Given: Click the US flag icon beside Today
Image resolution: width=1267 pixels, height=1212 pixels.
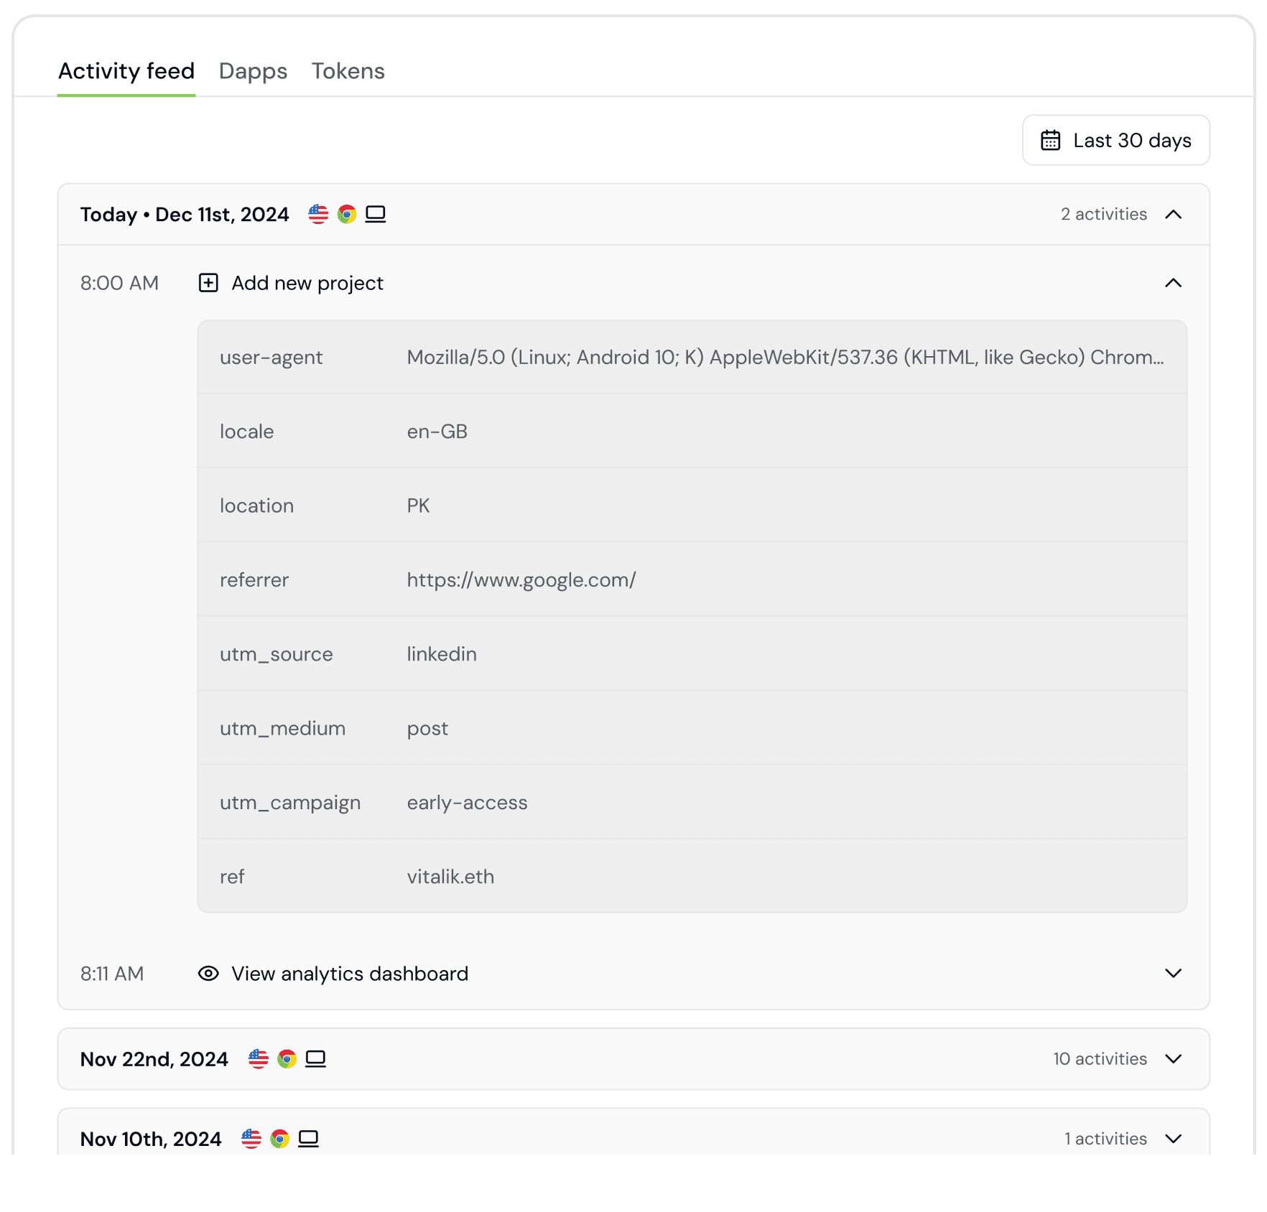Looking at the screenshot, I should tap(318, 214).
